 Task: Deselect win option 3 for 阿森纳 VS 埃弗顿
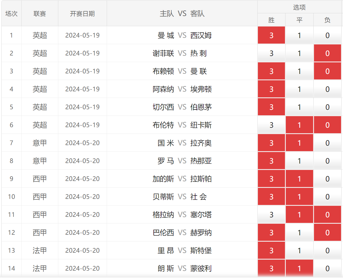tap(271, 89)
